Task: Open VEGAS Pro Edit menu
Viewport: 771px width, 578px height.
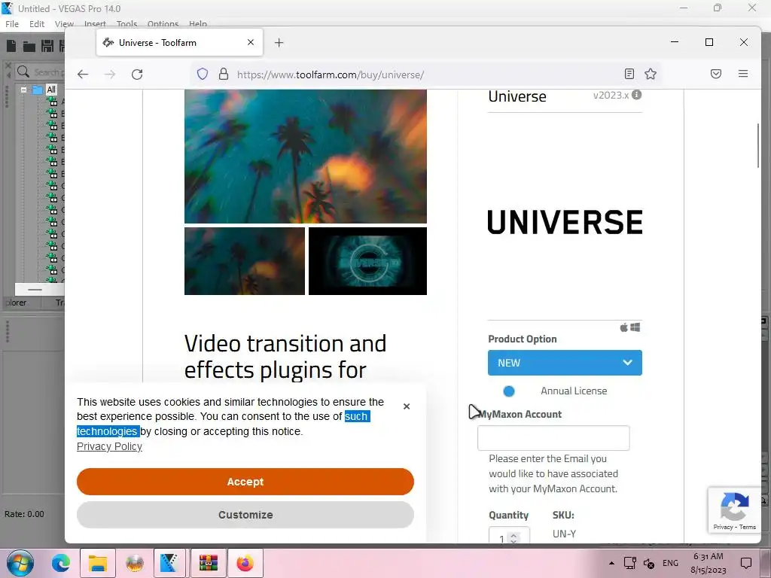Action: (36, 23)
